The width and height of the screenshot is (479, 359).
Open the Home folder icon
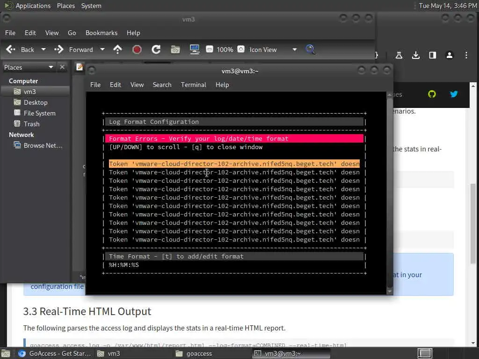[x=175, y=50]
